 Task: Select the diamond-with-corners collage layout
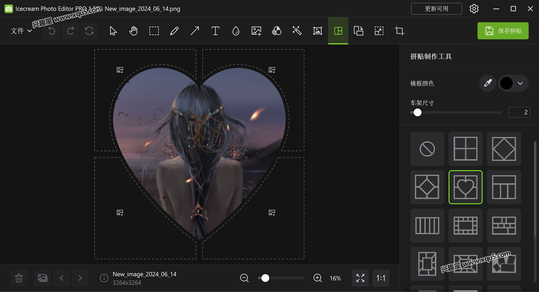(x=427, y=187)
